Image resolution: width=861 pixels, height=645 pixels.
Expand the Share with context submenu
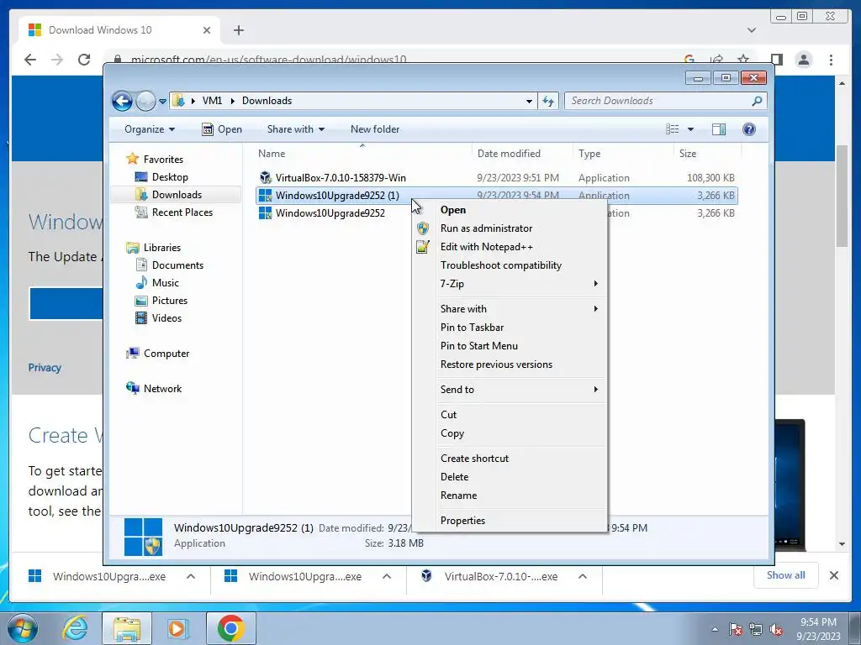pos(510,309)
